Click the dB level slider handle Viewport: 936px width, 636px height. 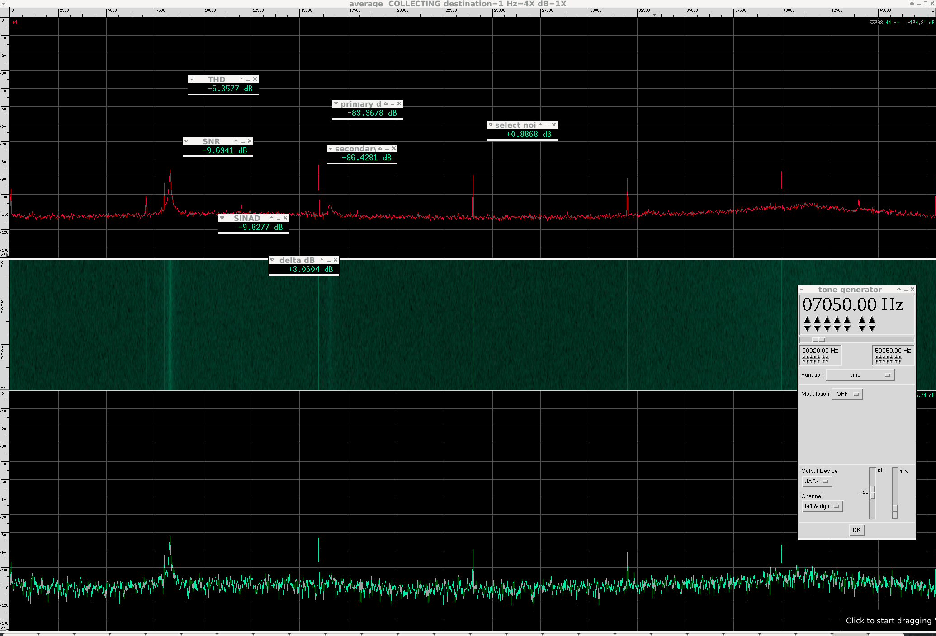pos(872,492)
